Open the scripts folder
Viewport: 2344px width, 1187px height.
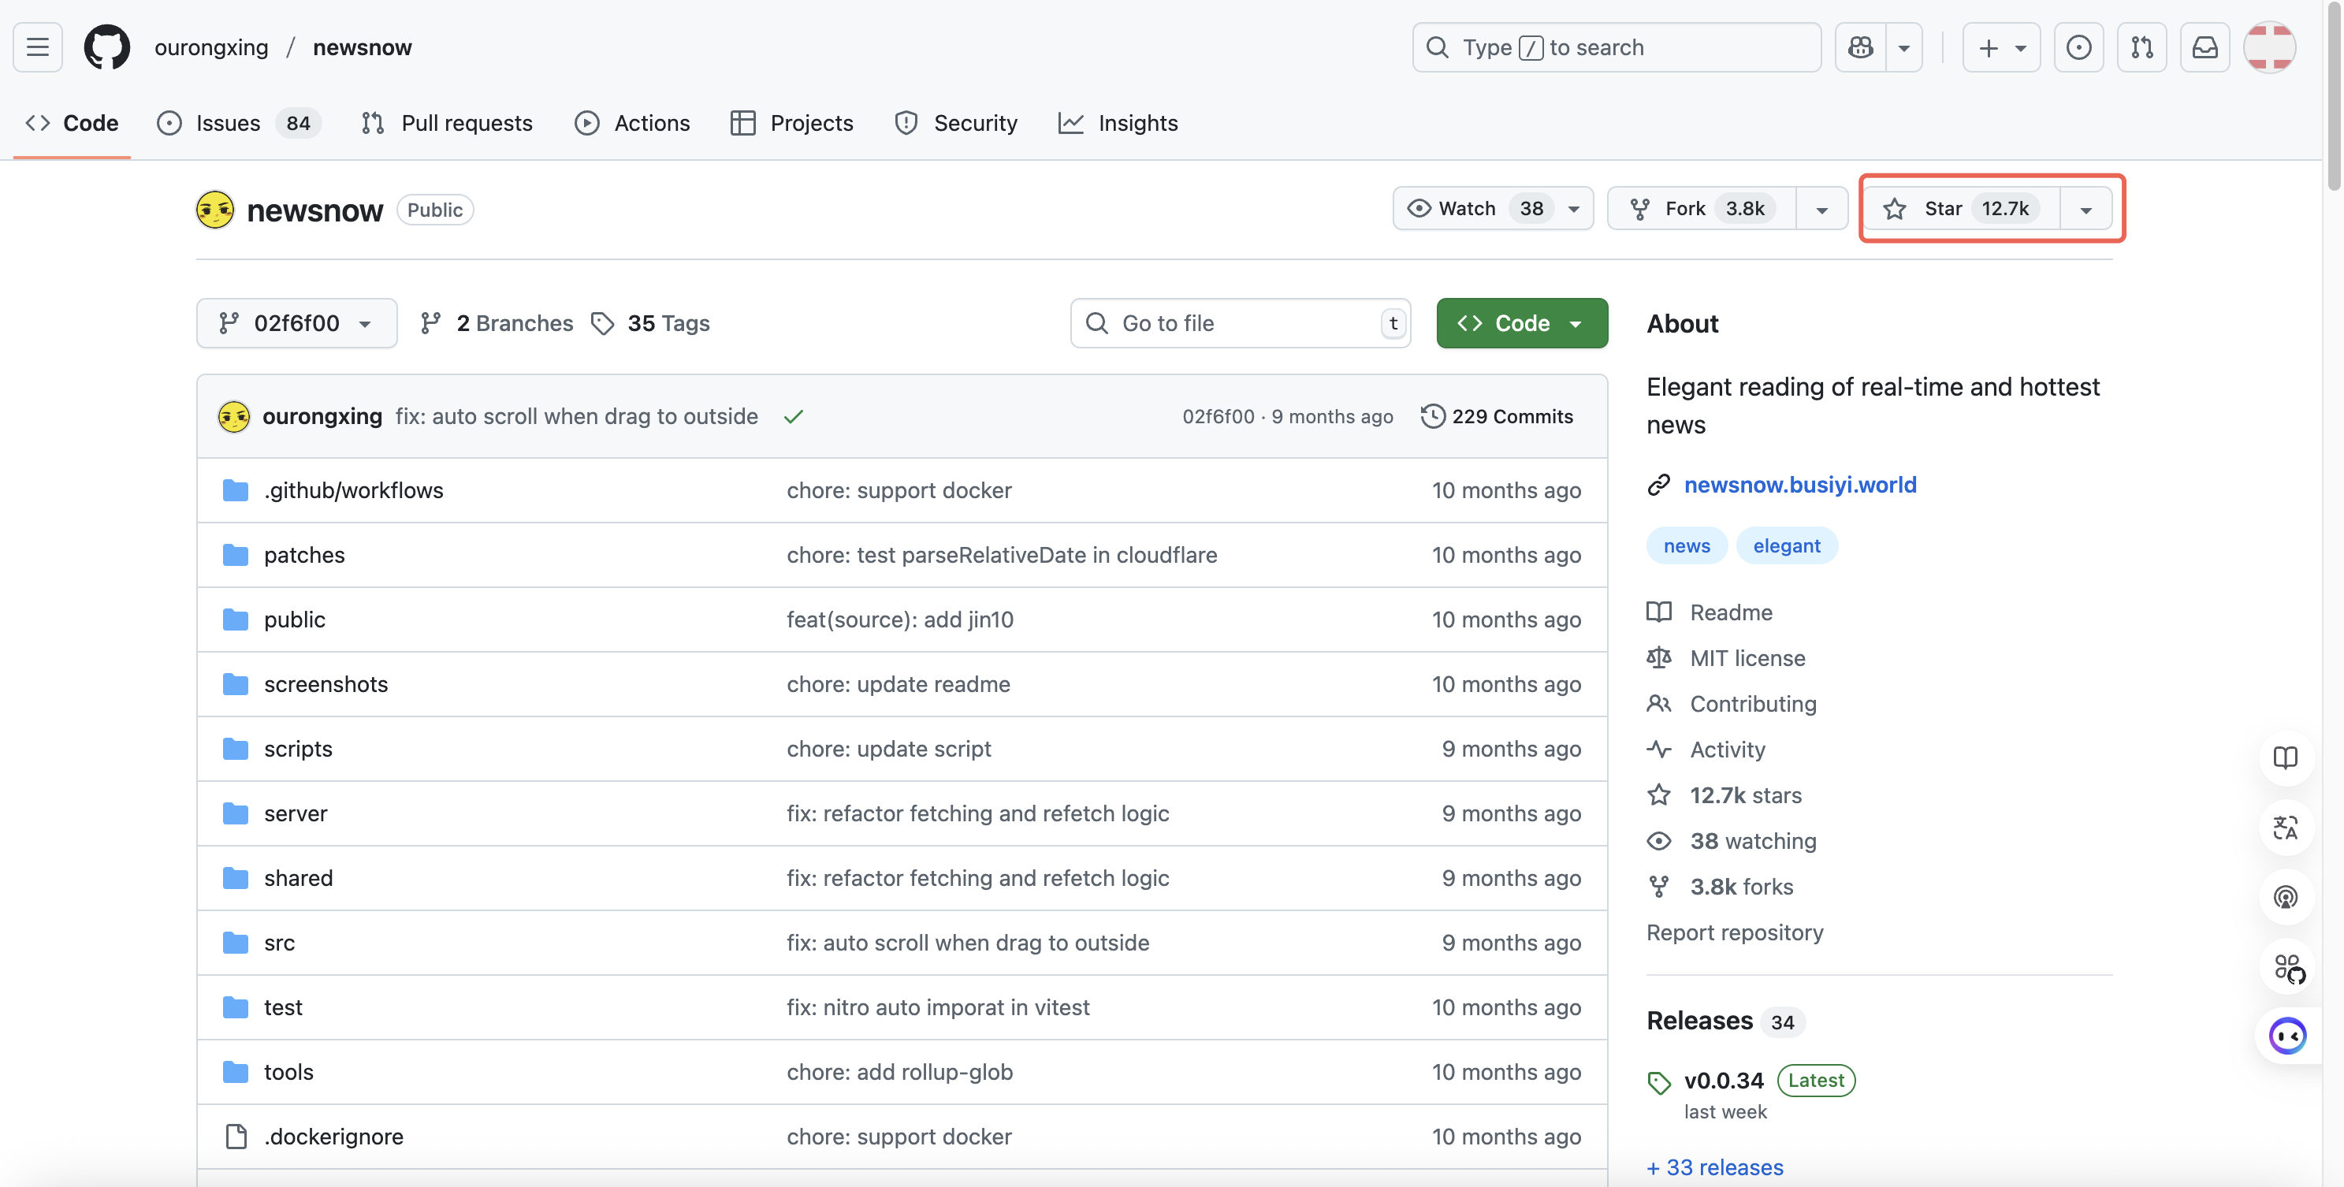298,749
